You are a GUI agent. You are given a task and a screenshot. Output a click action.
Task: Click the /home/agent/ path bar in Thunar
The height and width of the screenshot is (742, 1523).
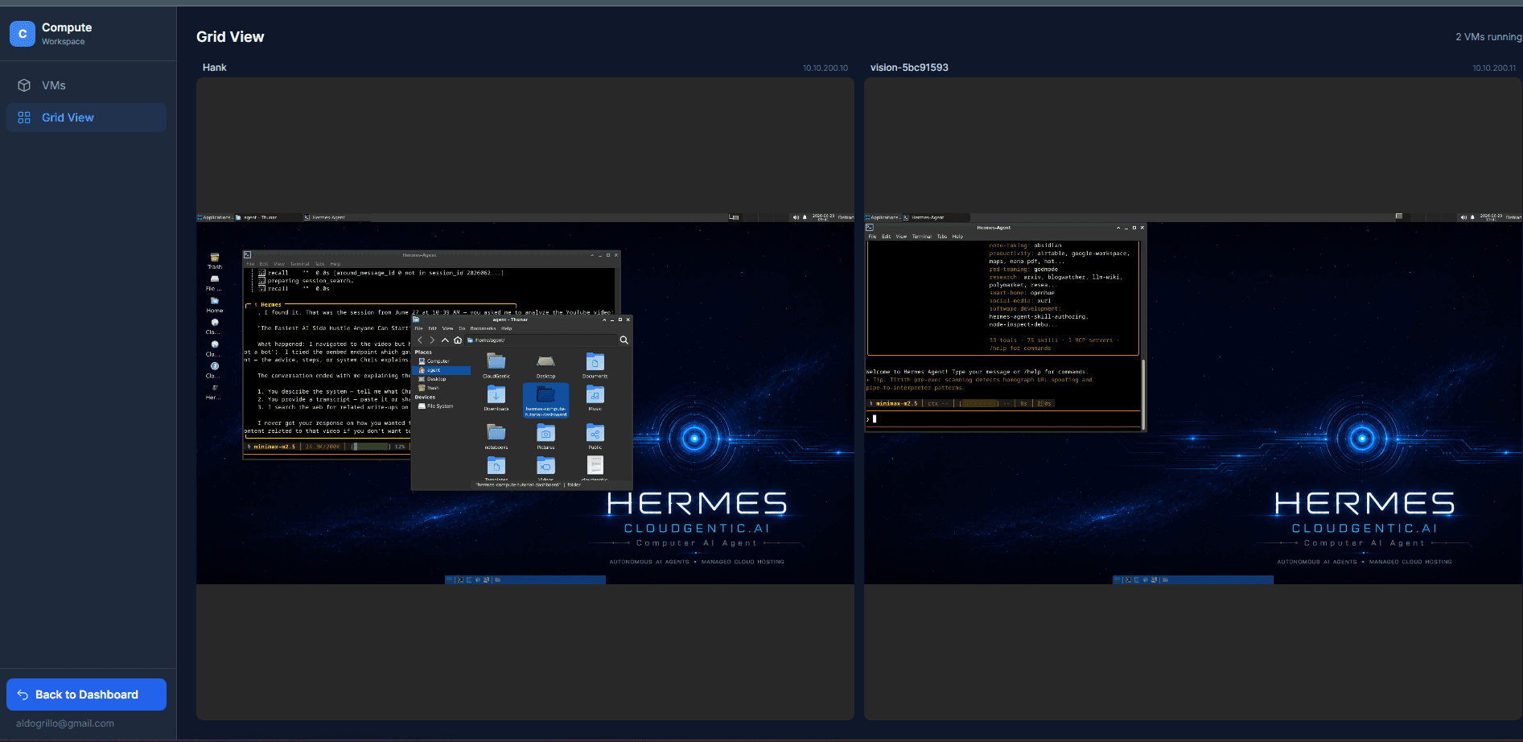[540, 340]
